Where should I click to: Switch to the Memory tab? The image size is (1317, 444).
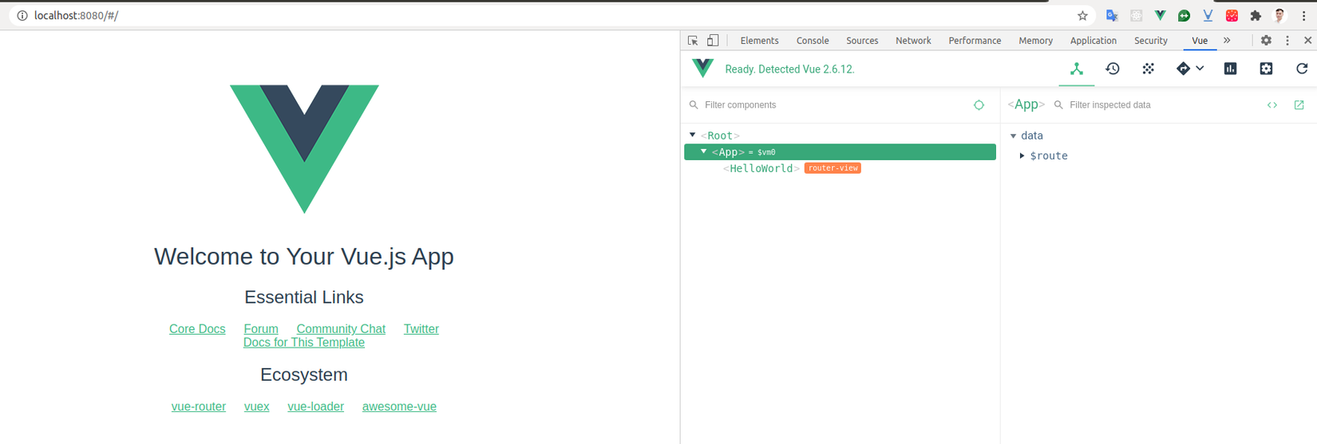[x=1035, y=41]
